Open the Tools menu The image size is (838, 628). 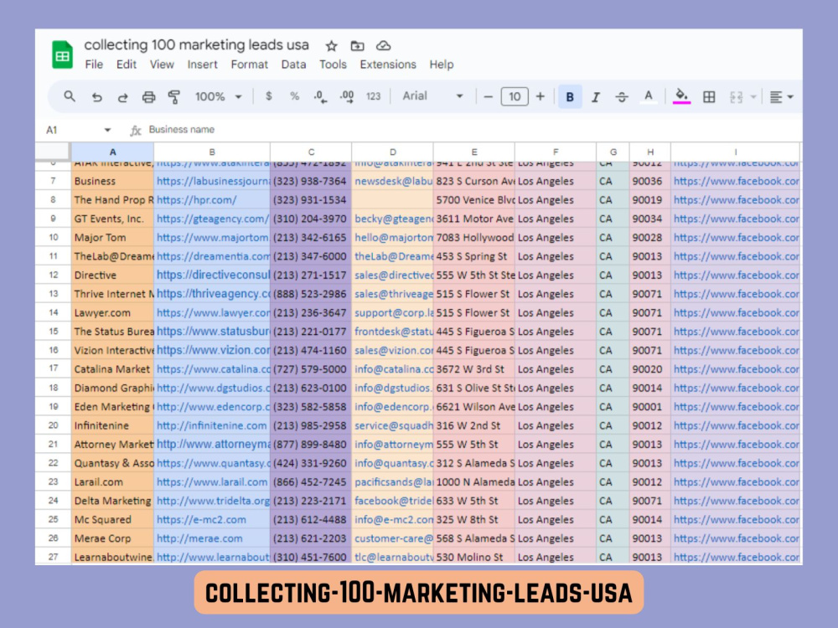[x=333, y=64]
